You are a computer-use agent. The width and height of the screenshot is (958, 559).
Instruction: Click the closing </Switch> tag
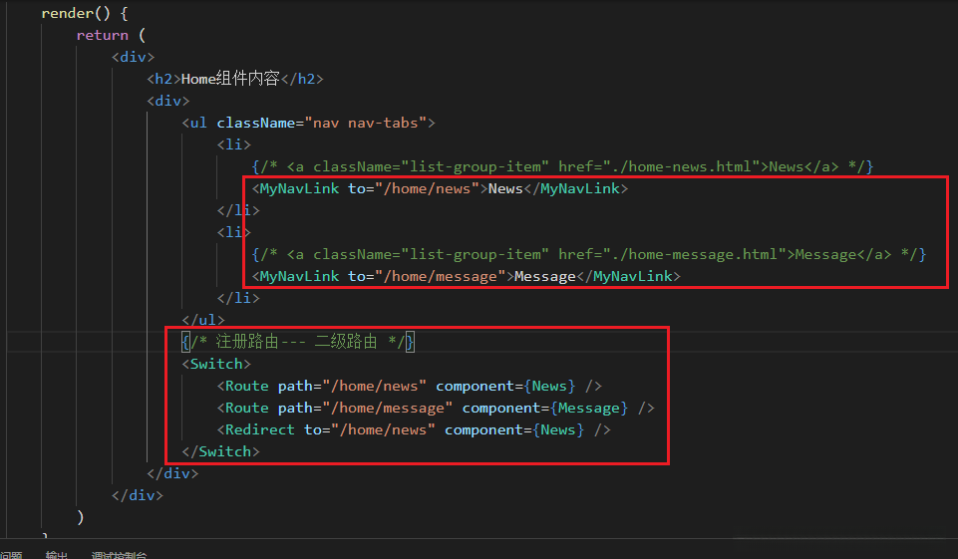(x=220, y=452)
